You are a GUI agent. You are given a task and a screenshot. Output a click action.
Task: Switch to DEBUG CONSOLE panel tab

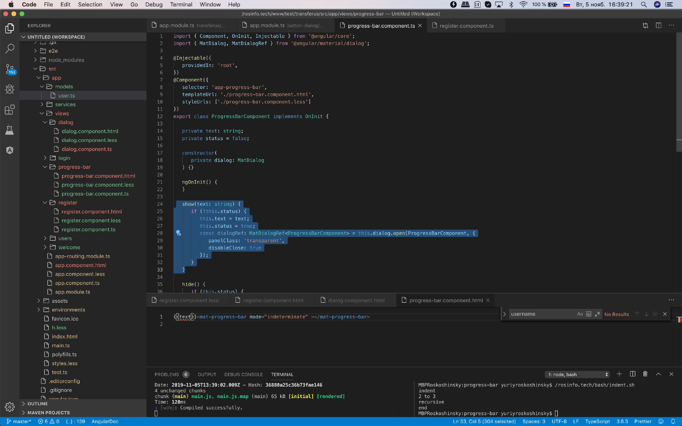pyautogui.click(x=243, y=374)
